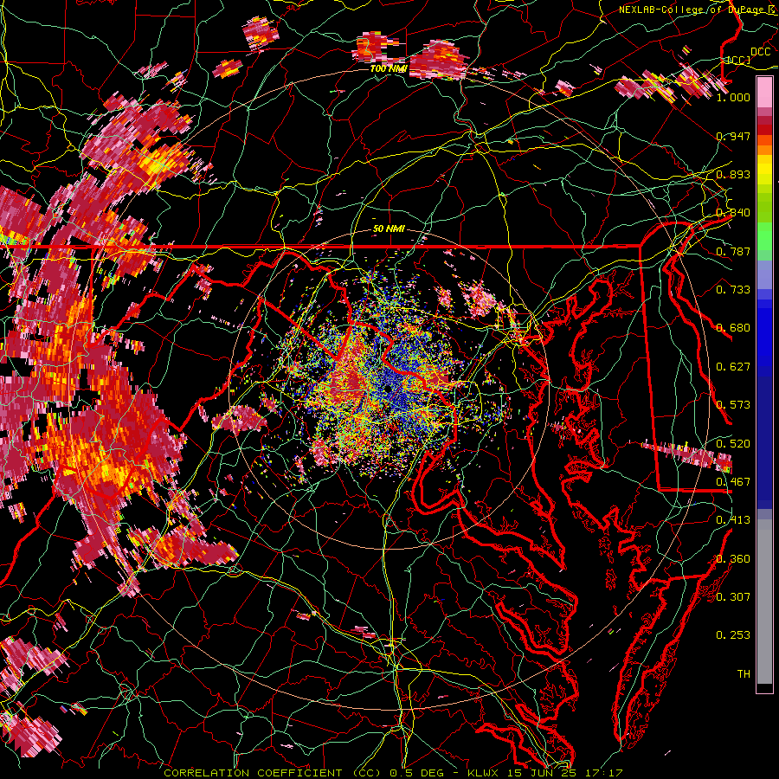Select the 0.680 scale value
This screenshot has height=779, width=779.
[733, 328]
